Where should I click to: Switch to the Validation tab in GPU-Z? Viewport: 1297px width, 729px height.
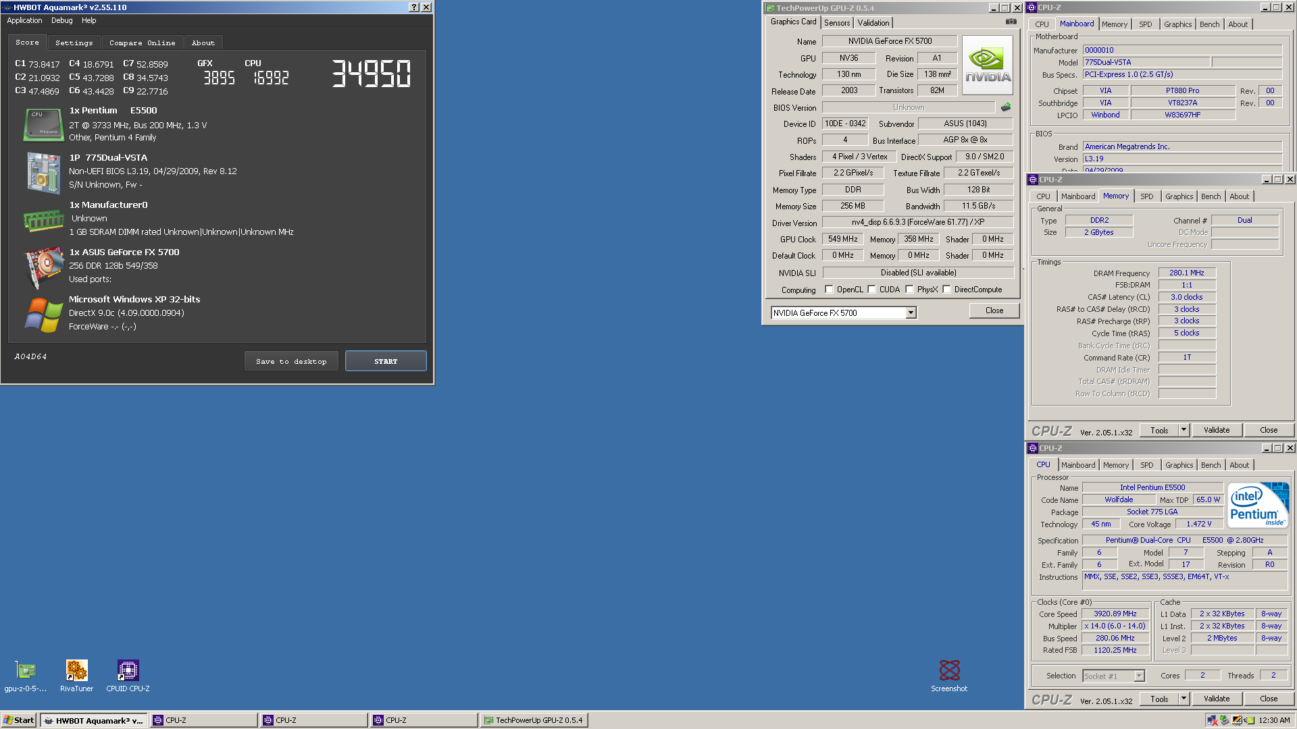point(873,23)
